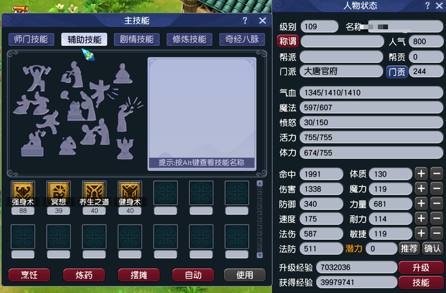Increase 耐力 with the plus button
Screen dimensions: 446x293
421,218
